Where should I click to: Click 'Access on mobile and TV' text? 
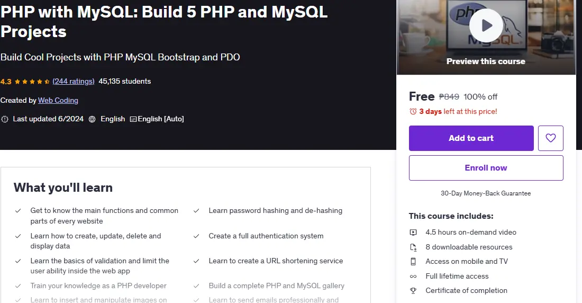[467, 261]
